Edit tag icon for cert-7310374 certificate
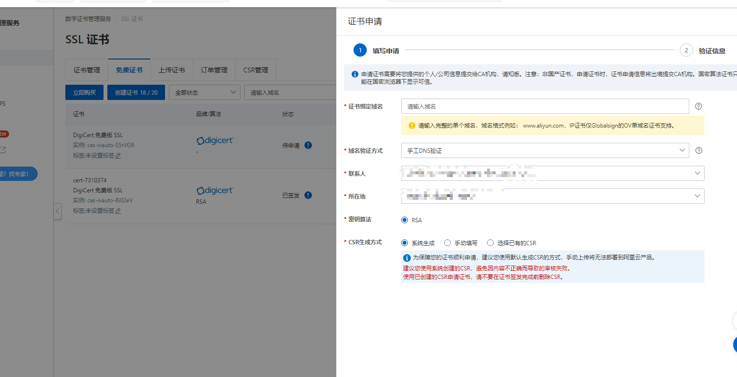Image resolution: width=737 pixels, height=377 pixels. (118, 211)
